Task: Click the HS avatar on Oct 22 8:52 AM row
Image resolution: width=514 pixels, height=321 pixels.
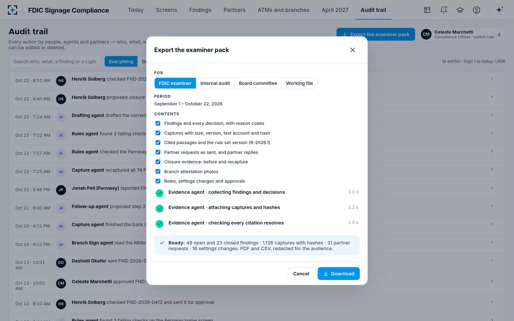Action: pyautogui.click(x=61, y=81)
